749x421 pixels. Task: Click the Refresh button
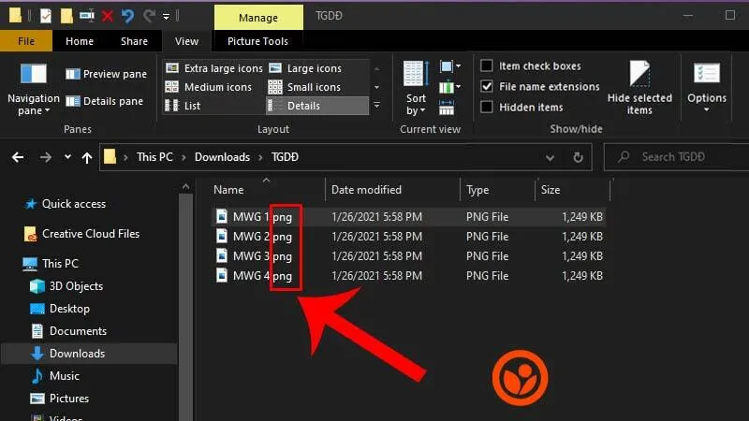pos(578,157)
